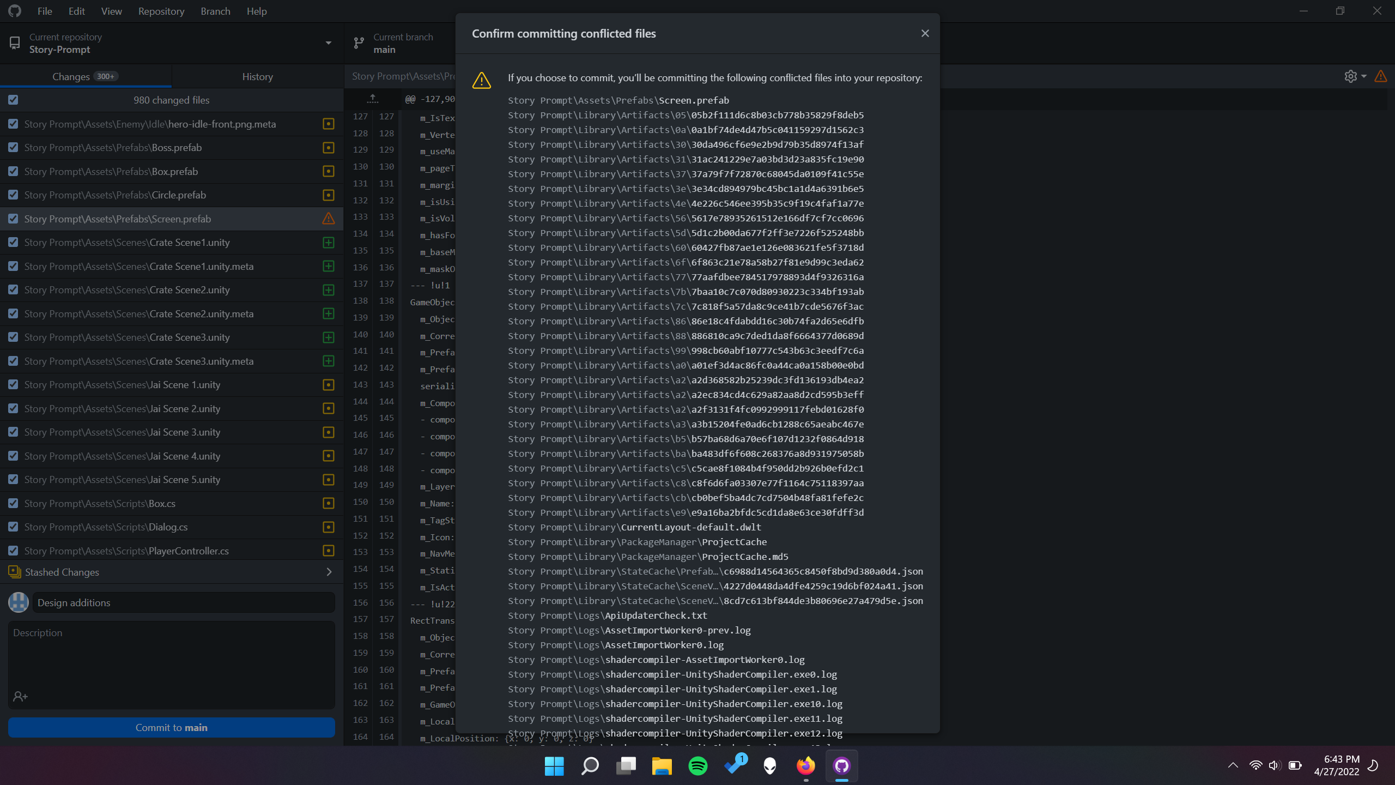Uncheck the select-all changed files checkbox

point(13,100)
